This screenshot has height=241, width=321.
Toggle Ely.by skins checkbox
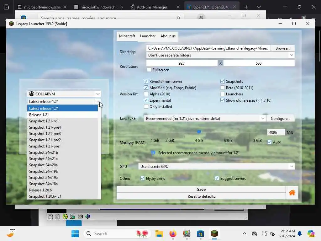143,178
